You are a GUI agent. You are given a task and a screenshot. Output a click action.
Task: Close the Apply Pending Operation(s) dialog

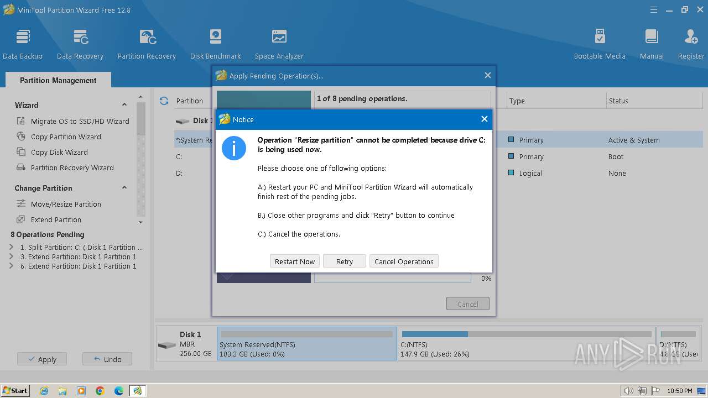tap(487, 75)
